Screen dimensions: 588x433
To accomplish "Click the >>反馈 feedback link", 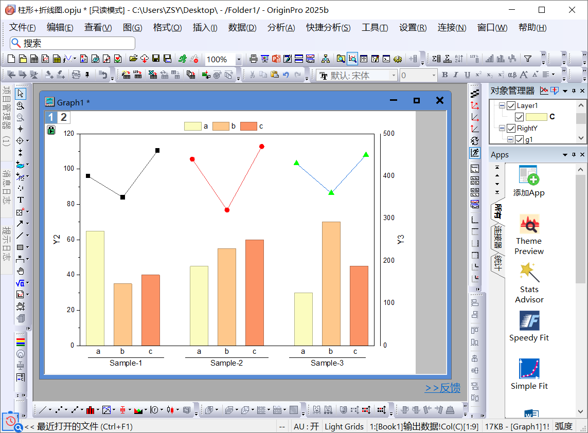I will [x=442, y=388].
